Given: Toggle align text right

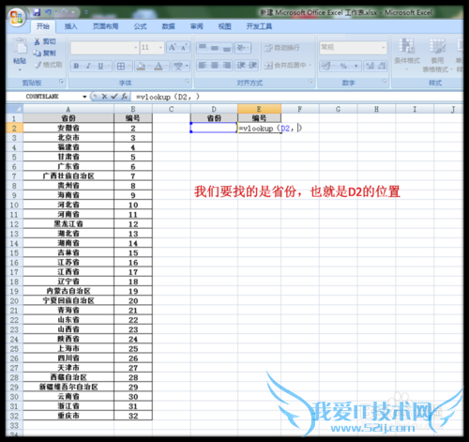Looking at the screenshot, I should point(226,65).
